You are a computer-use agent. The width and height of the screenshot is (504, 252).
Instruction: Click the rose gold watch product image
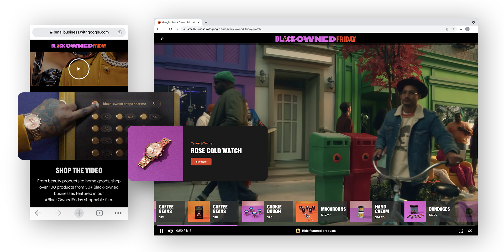(156, 153)
